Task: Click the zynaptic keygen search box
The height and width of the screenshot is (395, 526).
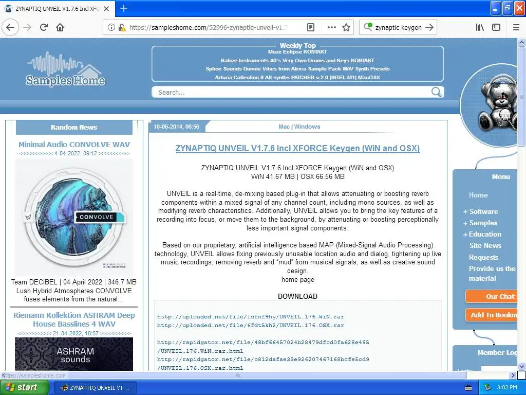Action: (398, 28)
